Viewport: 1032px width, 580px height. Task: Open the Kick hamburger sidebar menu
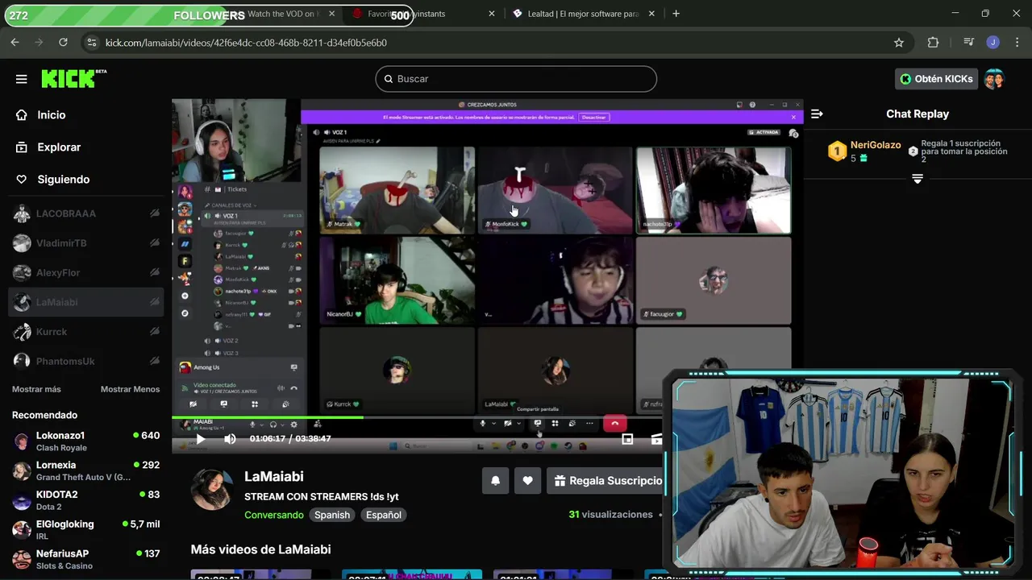[x=22, y=79]
